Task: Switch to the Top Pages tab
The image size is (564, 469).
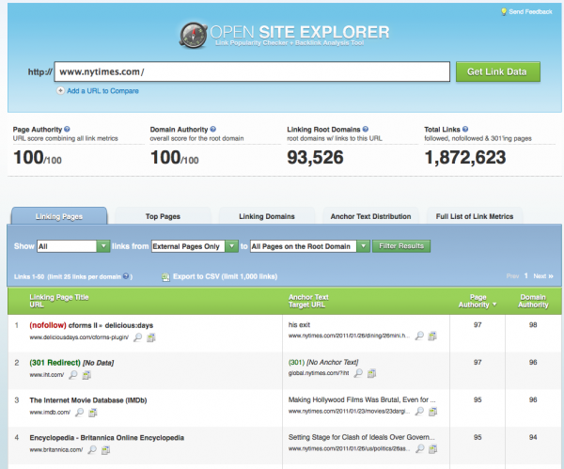Action: [162, 216]
